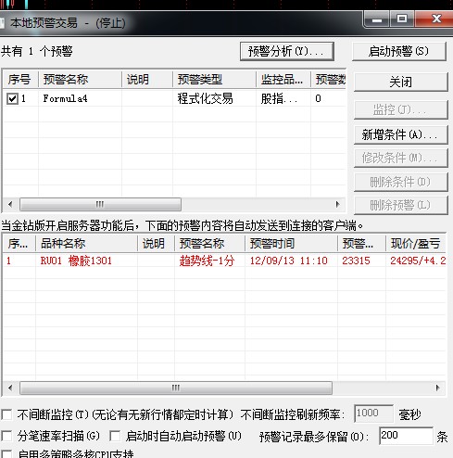Click the 趋势线-1分 cell
The height and width of the screenshot is (458, 453).
click(207, 261)
